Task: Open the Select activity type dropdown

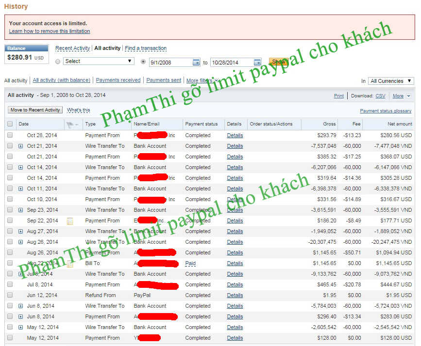Action: click(99, 61)
